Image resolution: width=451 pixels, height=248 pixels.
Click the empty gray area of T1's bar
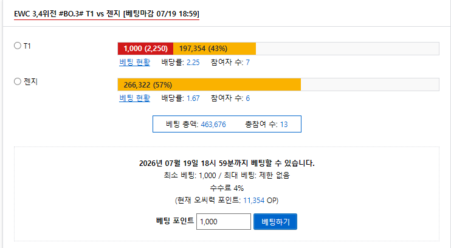click(x=348, y=49)
